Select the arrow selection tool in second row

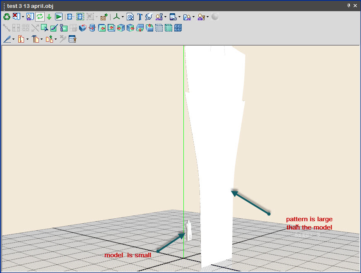coord(44,28)
